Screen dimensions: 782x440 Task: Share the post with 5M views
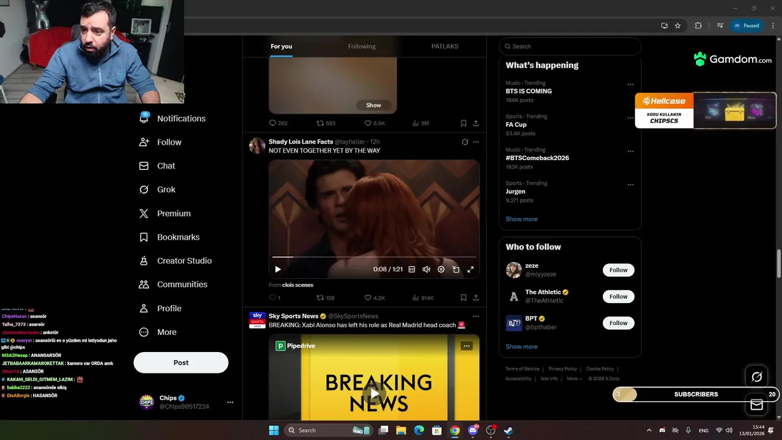(476, 123)
